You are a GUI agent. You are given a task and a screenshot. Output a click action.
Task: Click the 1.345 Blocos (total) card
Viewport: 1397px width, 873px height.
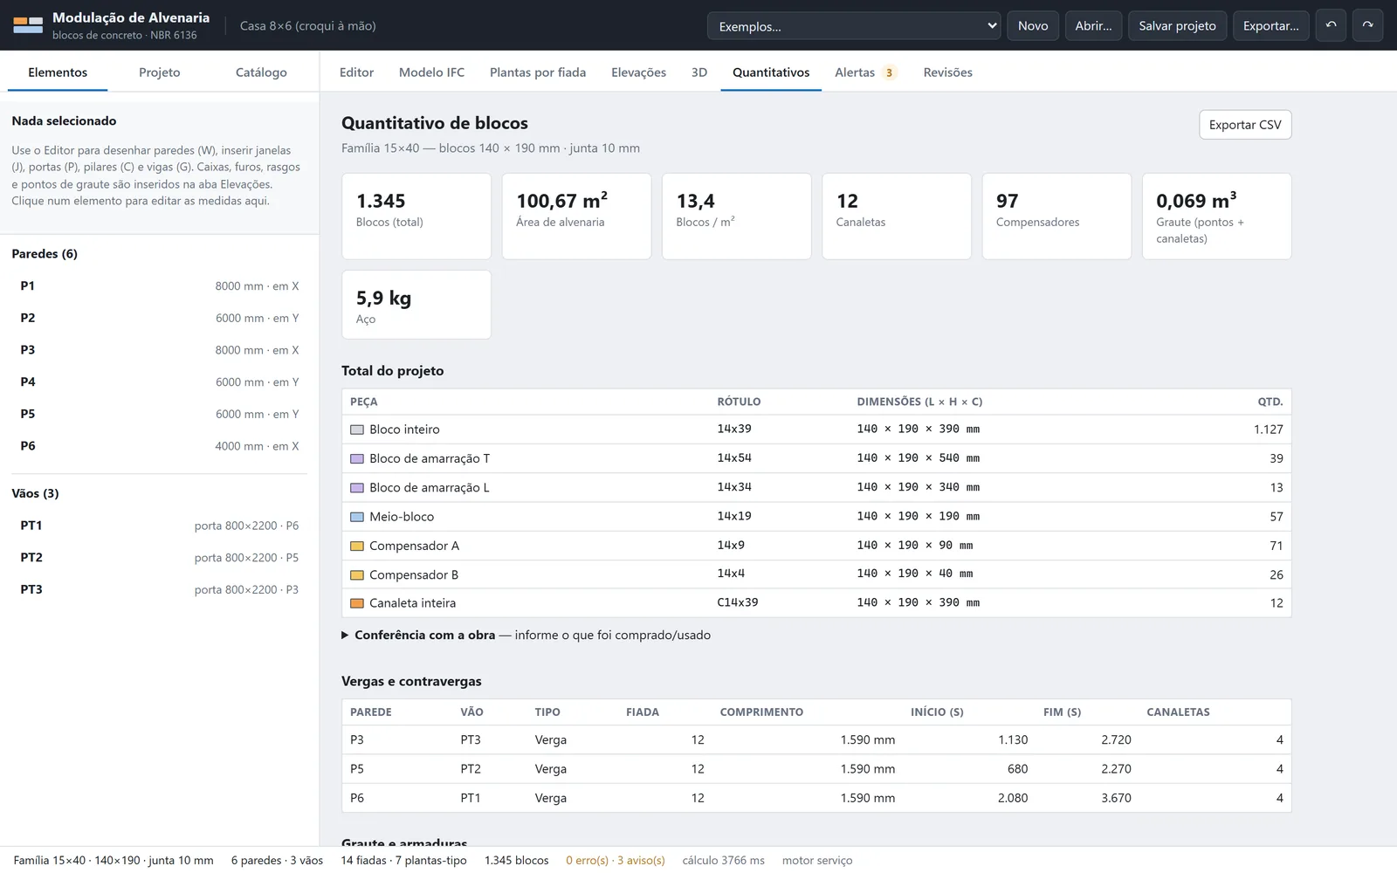416,216
